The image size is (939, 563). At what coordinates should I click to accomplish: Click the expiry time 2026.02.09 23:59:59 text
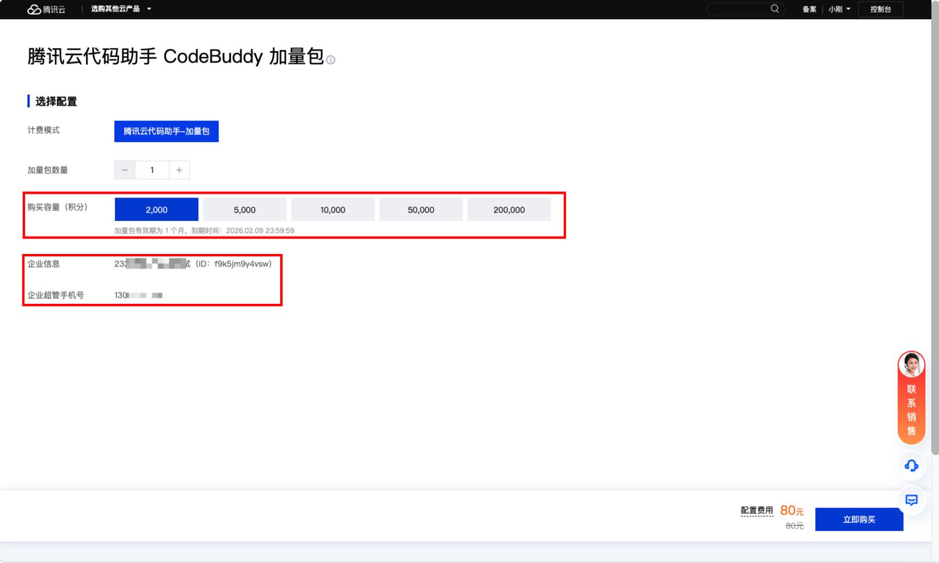260,231
